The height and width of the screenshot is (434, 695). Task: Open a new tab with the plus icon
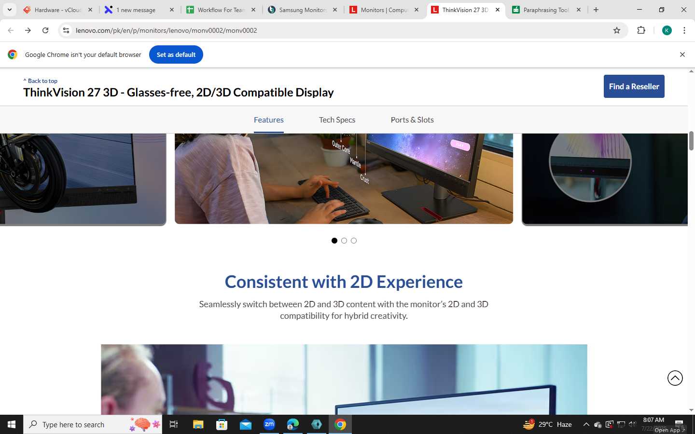(x=596, y=10)
